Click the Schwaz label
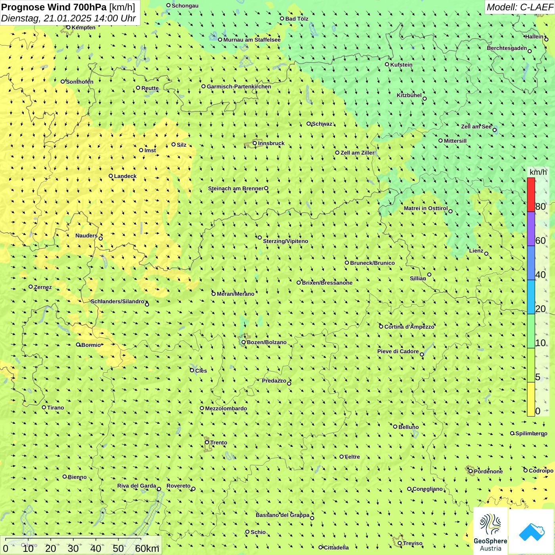Screen dimensions: 555x555 click(x=322, y=124)
